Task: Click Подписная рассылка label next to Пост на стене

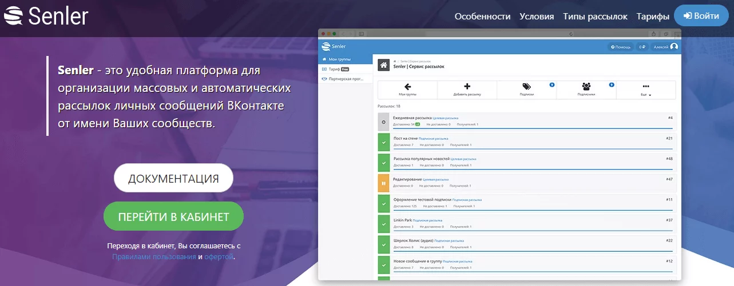Action: 434,139
